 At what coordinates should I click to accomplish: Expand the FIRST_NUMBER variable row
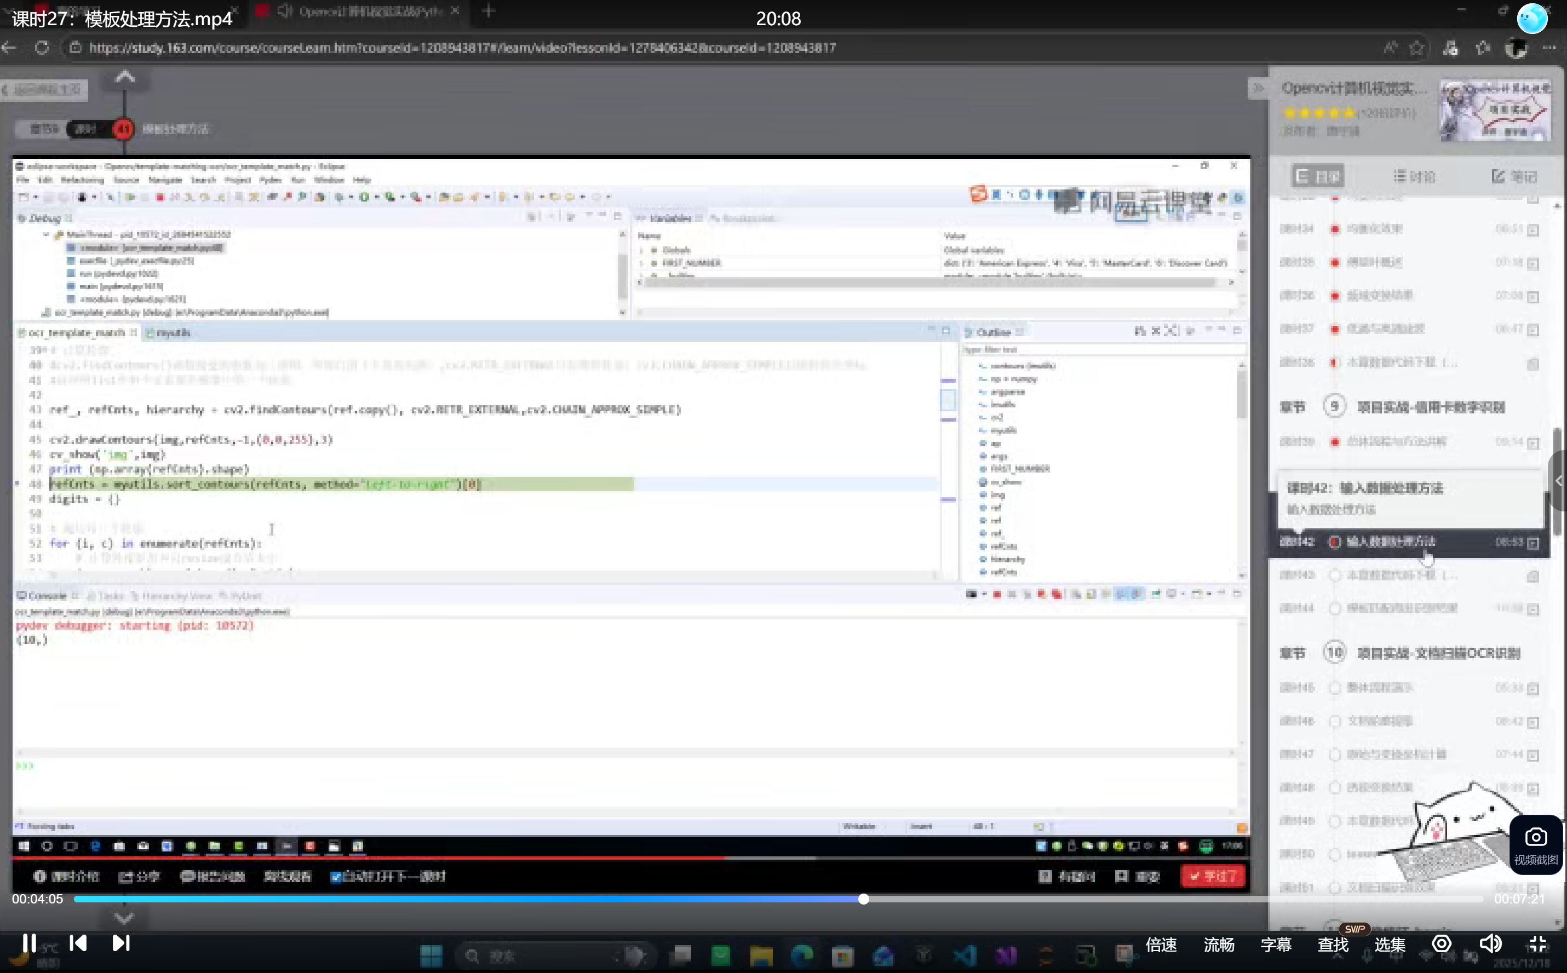(x=641, y=263)
